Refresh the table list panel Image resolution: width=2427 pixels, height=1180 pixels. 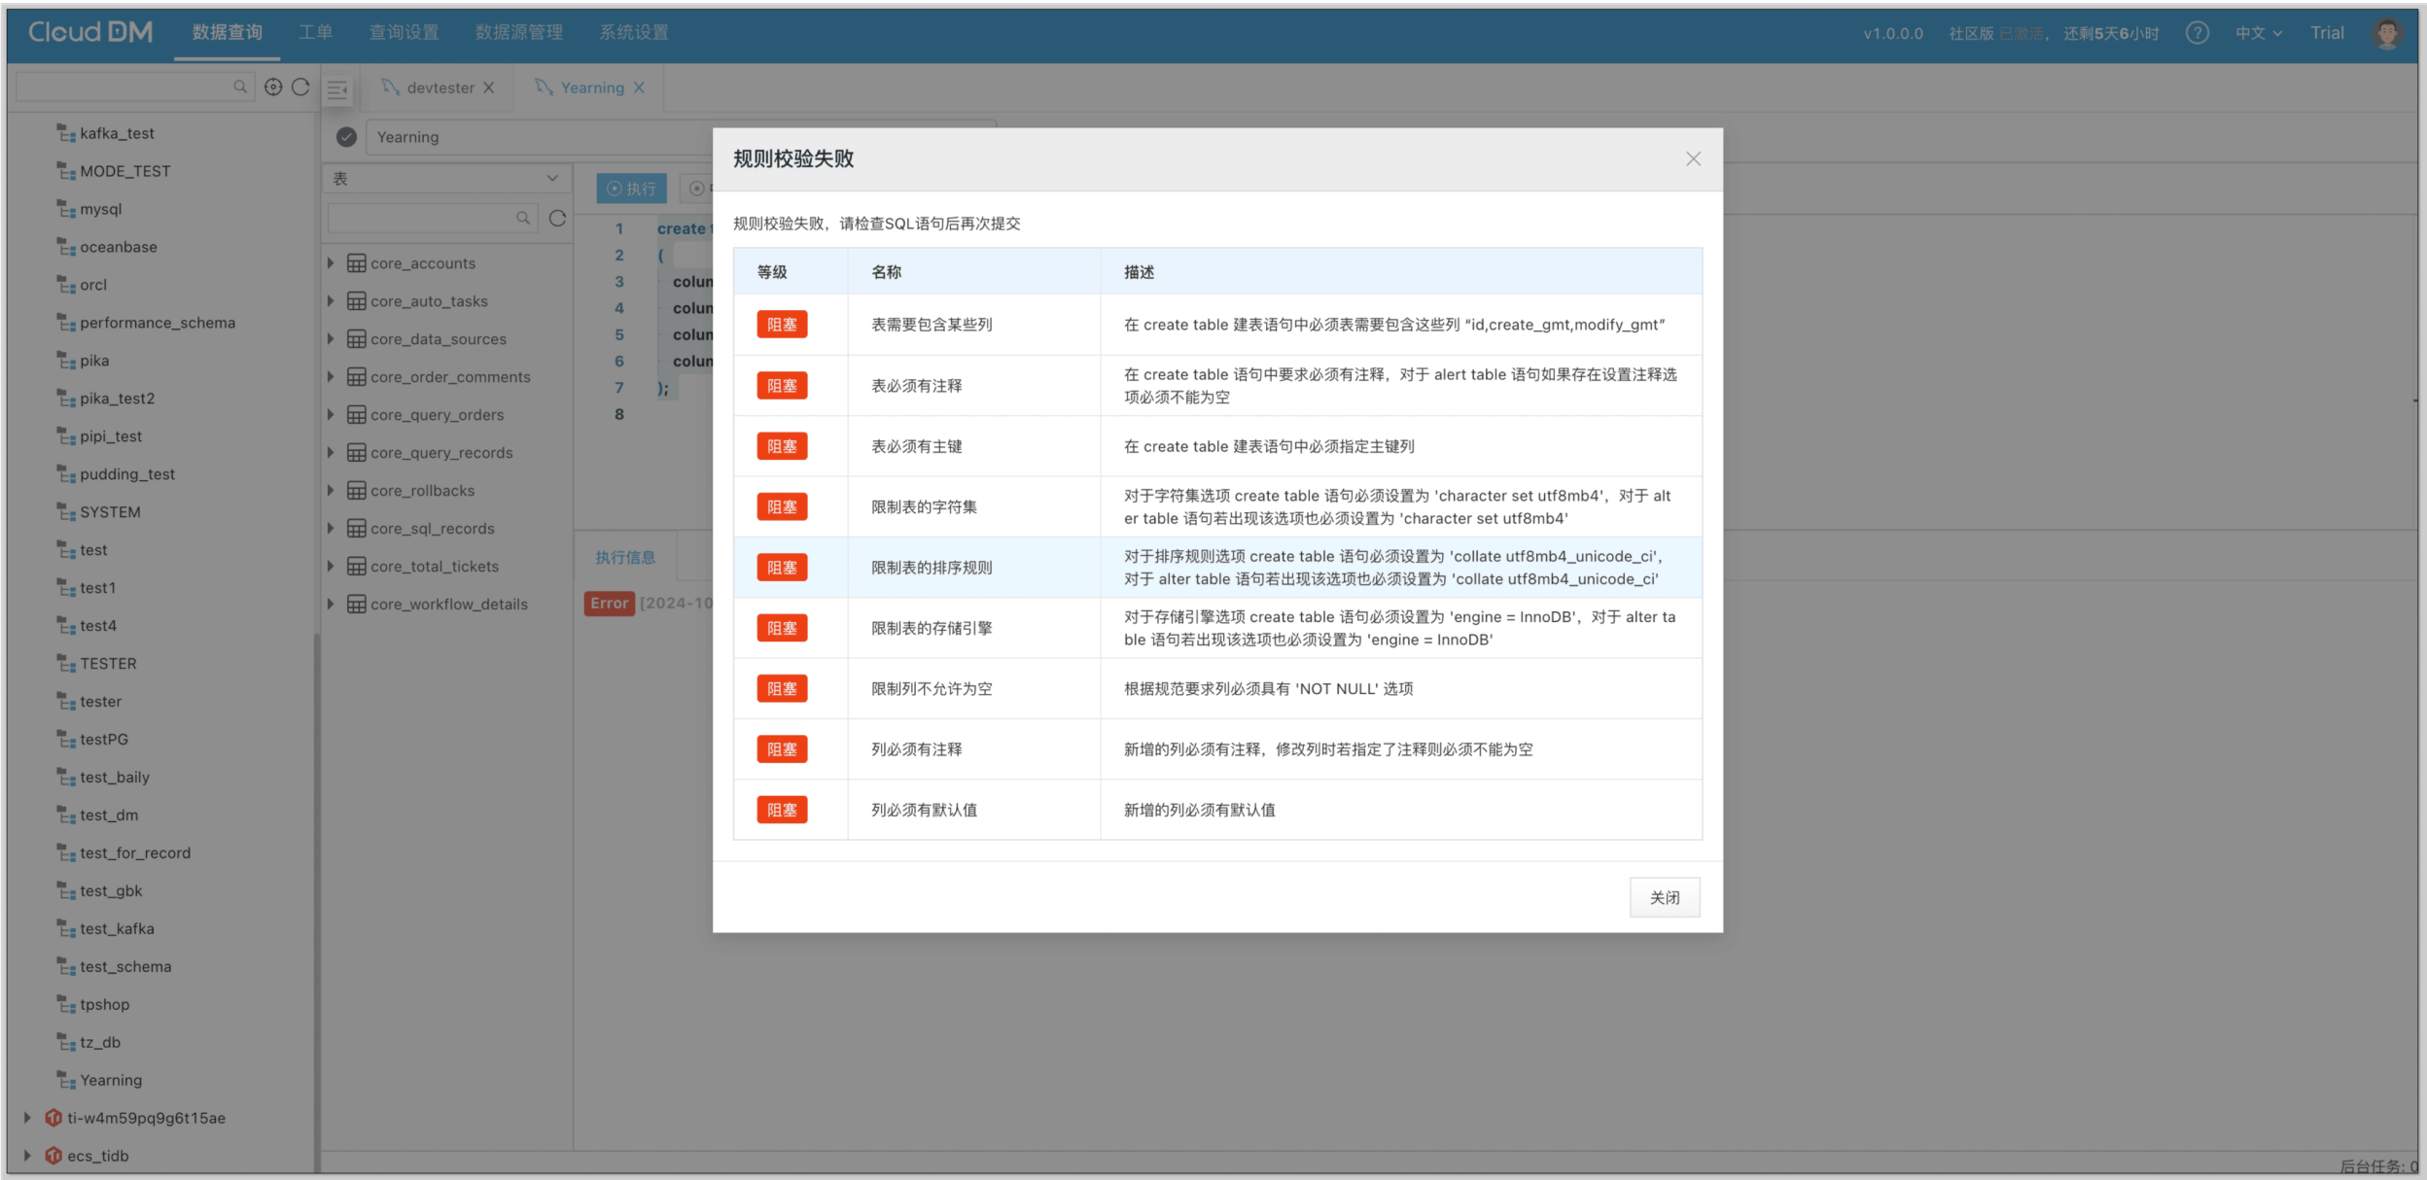pos(557,218)
